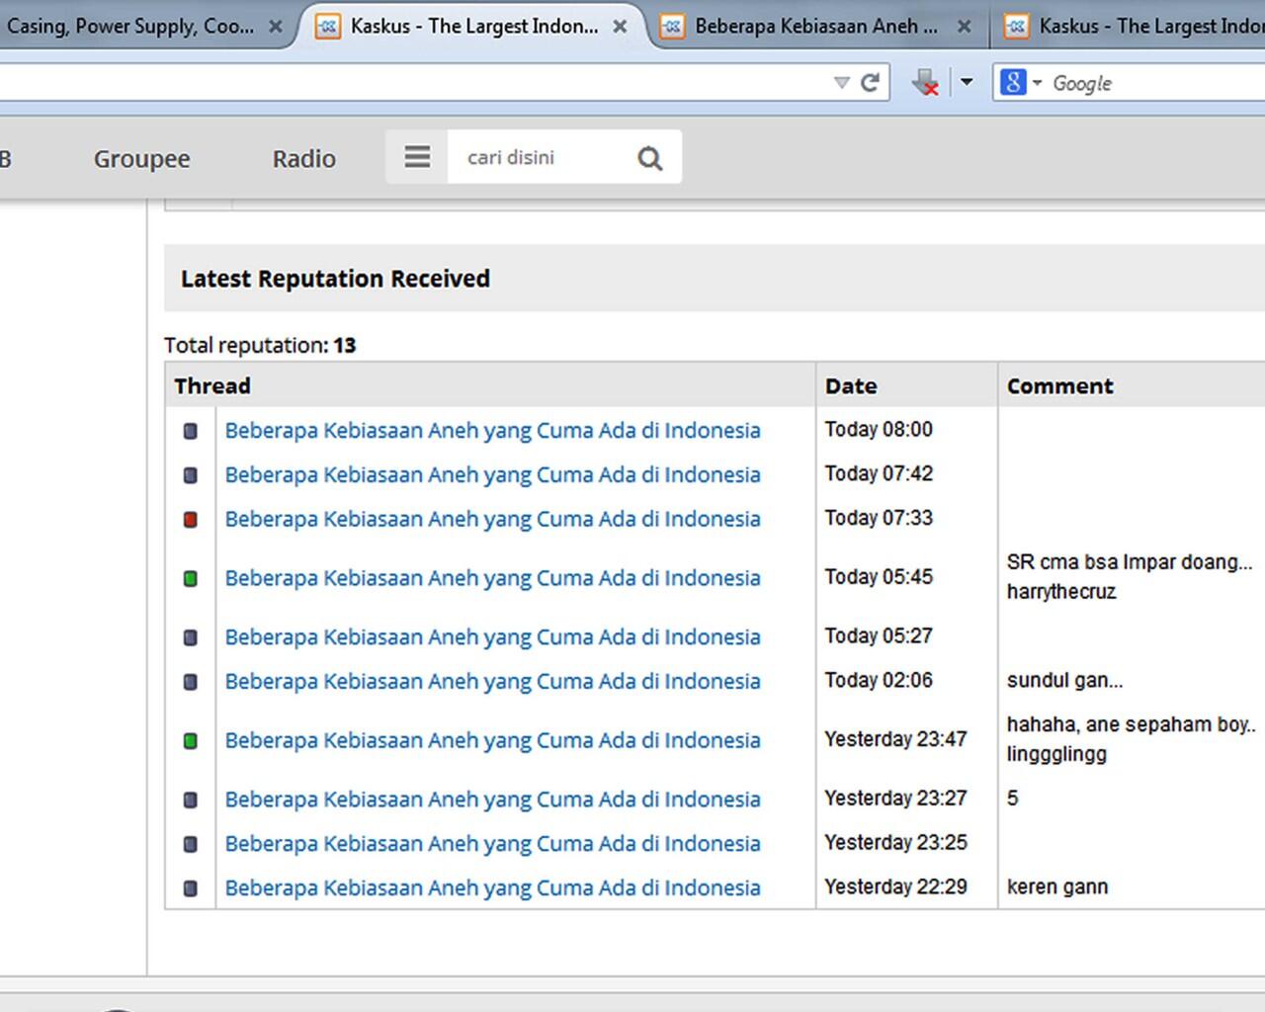Close the 'Beberapa Kebiasaan Aneh' tab
Screen dimensions: 1265x1012
964,27
